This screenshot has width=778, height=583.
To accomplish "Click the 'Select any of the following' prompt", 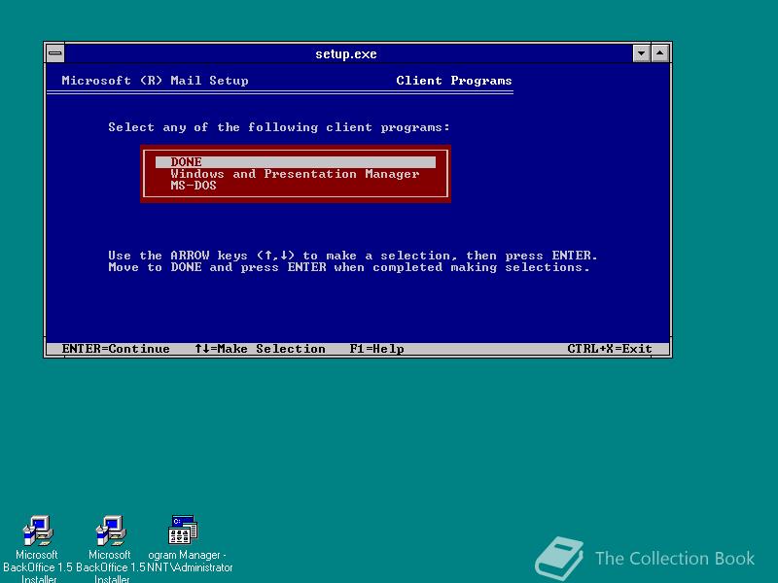I will 279,127.
